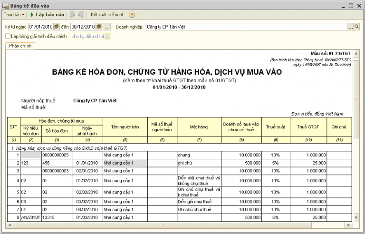
Task: Click cell AN/2010T in row 8
Action: click(31, 217)
